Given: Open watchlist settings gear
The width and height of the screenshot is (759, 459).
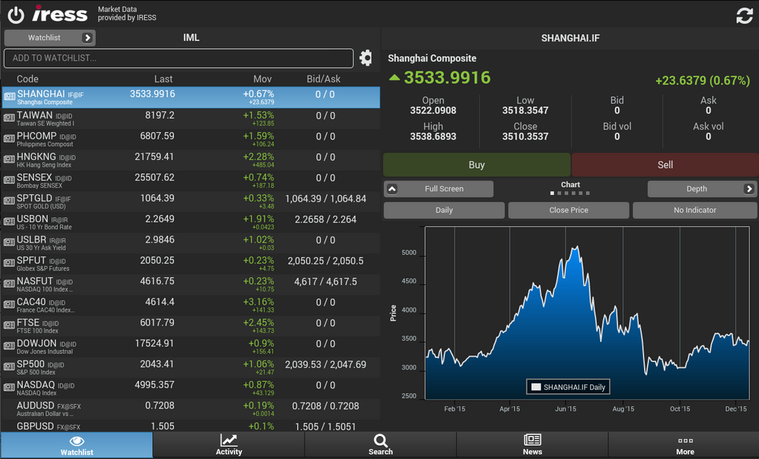Looking at the screenshot, I should coord(366,58).
